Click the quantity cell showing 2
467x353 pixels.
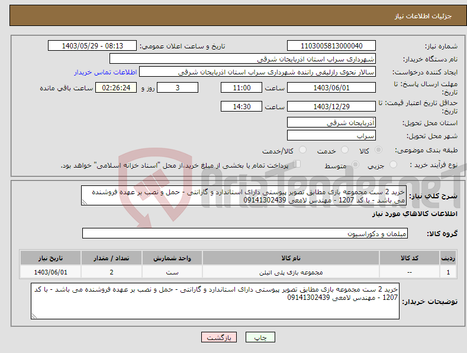click(111, 272)
